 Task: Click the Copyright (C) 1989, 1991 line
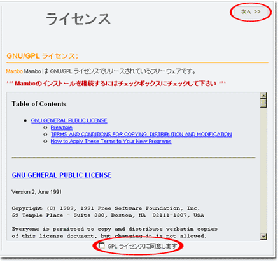pyautogui.click(x=106, y=208)
